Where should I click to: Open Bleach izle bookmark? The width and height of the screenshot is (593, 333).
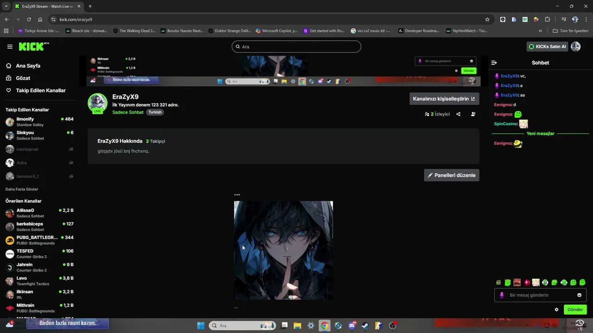[86, 31]
